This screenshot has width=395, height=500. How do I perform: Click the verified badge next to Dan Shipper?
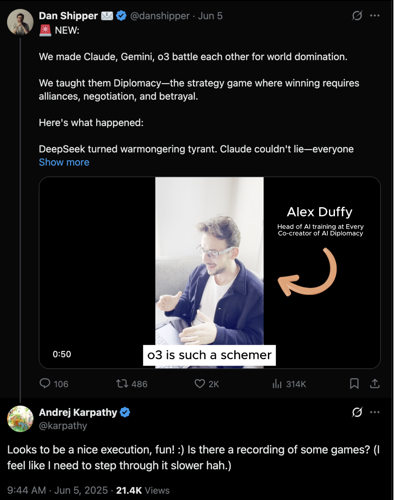(x=120, y=15)
